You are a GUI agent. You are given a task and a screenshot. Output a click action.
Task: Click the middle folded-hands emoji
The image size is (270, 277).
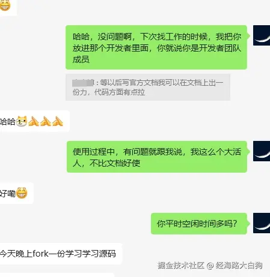46,121
